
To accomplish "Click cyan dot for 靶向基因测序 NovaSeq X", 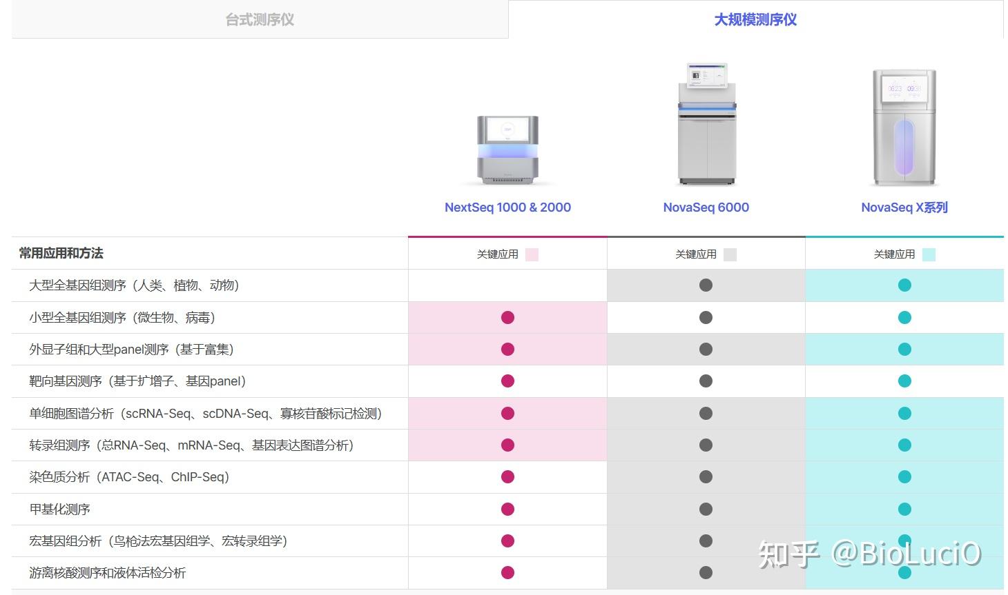I will (904, 381).
